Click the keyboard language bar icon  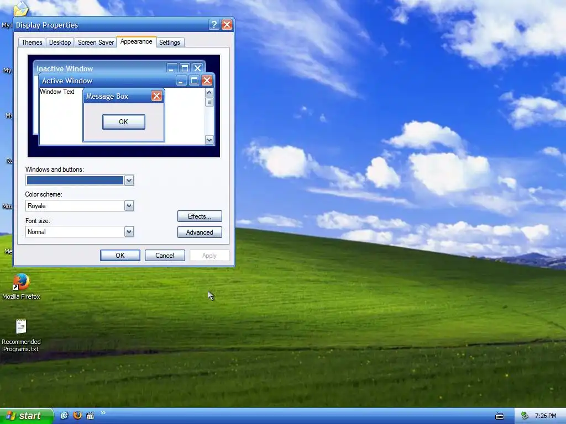coord(500,416)
